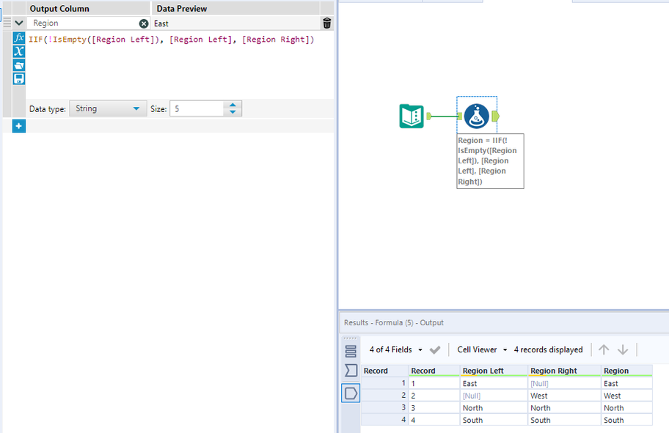The height and width of the screenshot is (433, 669).
Task: Open the functions (fx) list icon
Action: tap(19, 38)
